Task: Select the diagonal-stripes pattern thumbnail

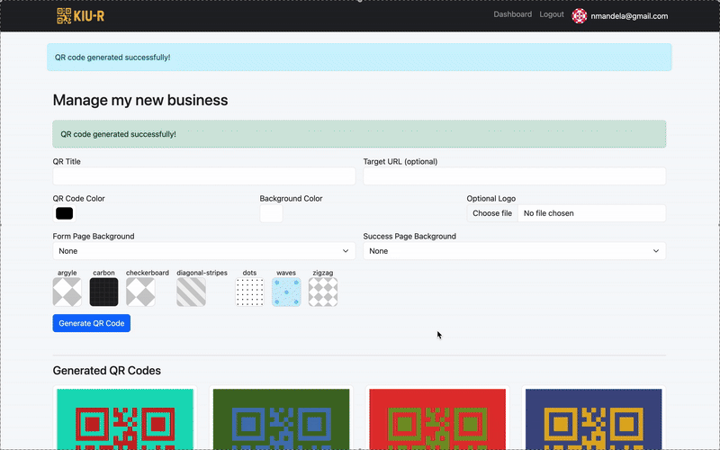Action: (x=191, y=292)
